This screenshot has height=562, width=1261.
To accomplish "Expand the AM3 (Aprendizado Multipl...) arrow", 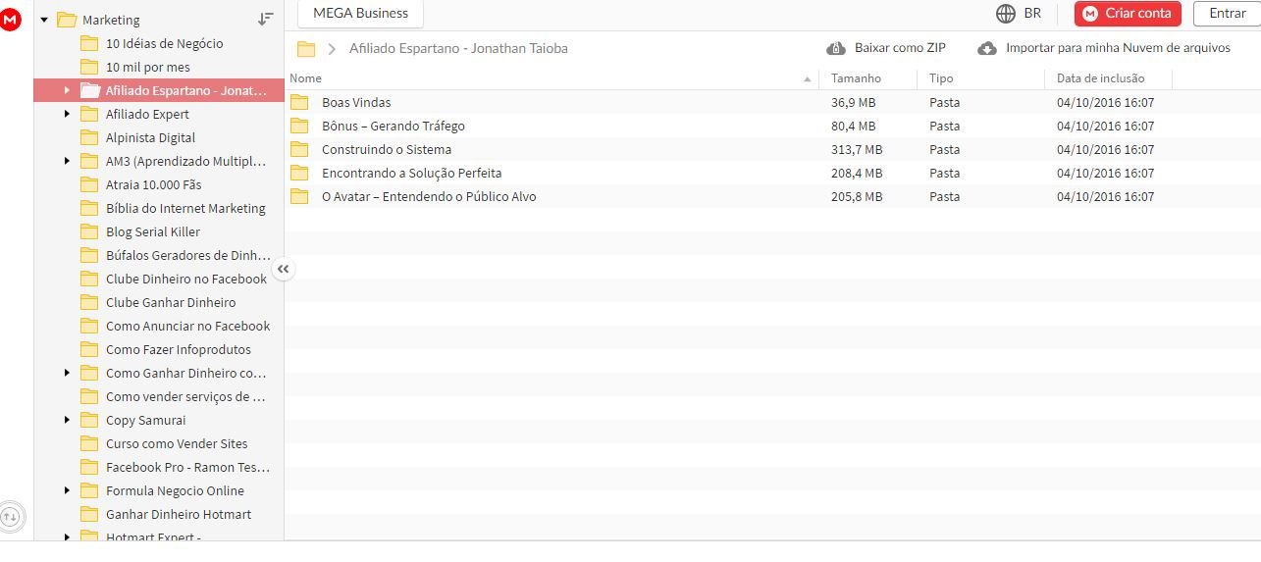I will click(x=67, y=161).
